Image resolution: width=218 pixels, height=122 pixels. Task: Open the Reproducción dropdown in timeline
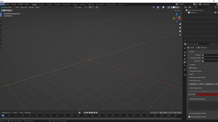[7, 113]
